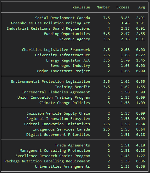Screen dimensions: 150x173
Task: Select Union Innovation Training Program label
Action: pyautogui.click(x=54, y=97)
